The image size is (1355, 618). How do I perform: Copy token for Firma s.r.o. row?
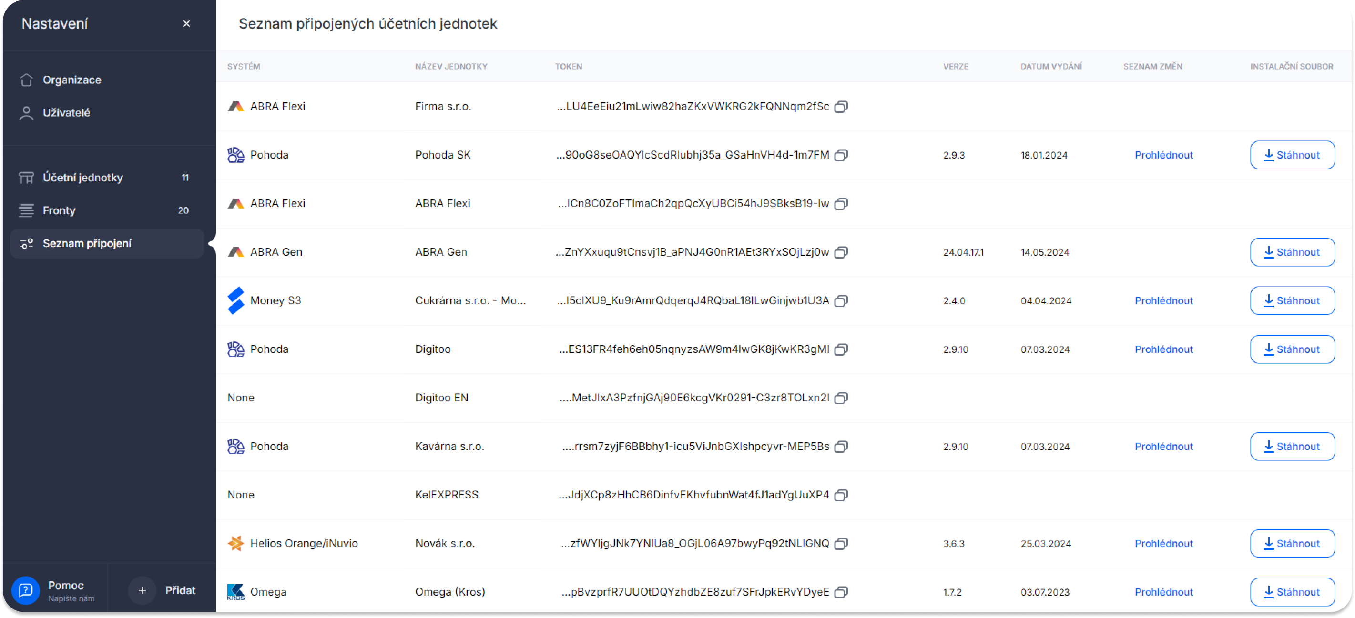[841, 107]
